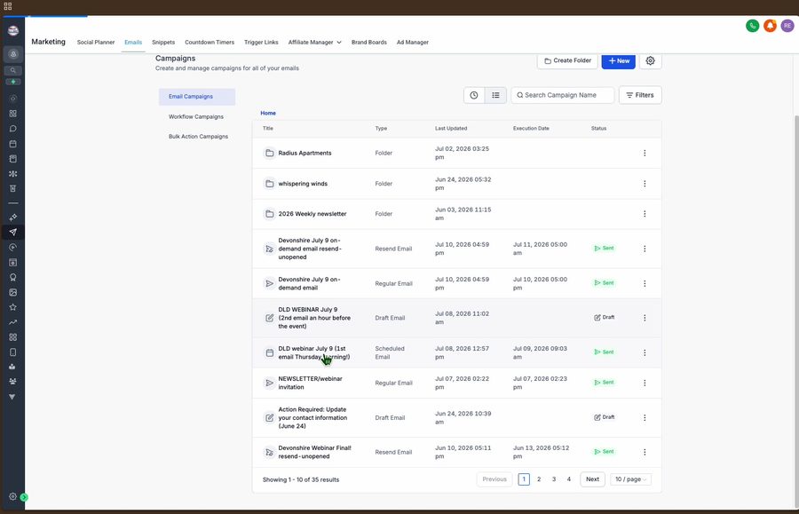Open Conversations chat bubble icon in sidebar
This screenshot has height=514, width=799.
pyautogui.click(x=12, y=129)
